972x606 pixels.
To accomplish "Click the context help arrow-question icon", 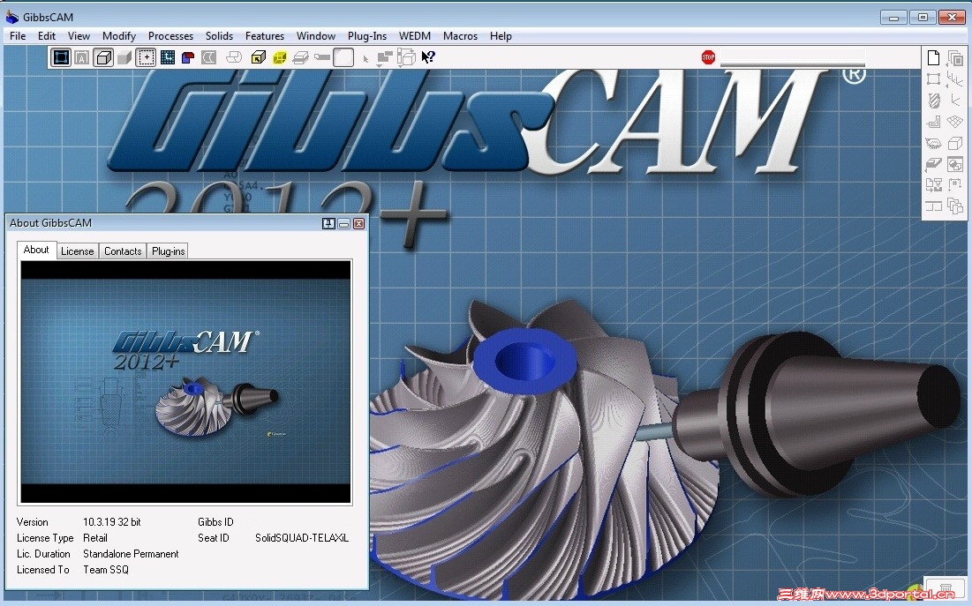I will point(427,57).
